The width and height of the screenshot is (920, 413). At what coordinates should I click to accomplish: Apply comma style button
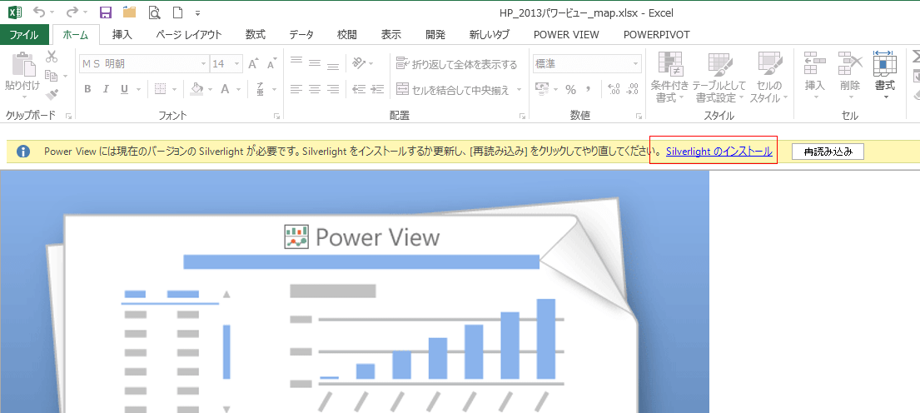coord(588,89)
